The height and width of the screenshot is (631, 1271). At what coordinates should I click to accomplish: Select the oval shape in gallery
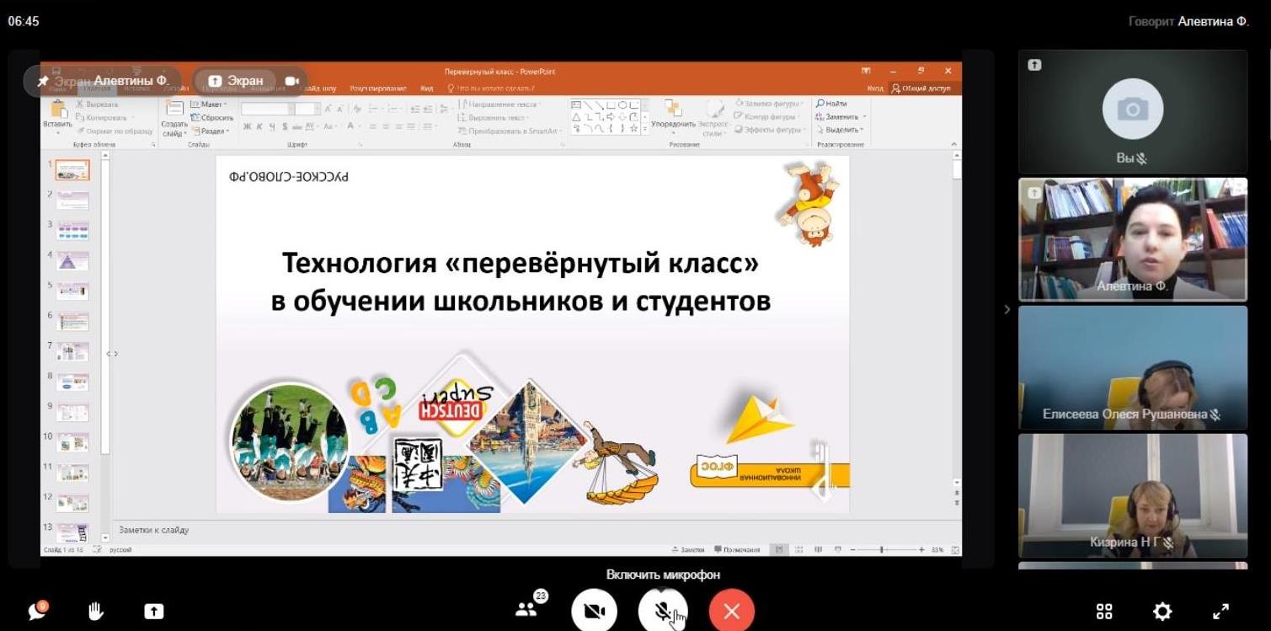pos(622,104)
